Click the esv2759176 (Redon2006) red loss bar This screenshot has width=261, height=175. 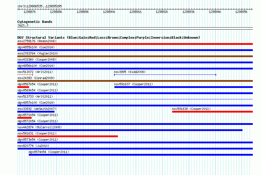tap(135, 44)
